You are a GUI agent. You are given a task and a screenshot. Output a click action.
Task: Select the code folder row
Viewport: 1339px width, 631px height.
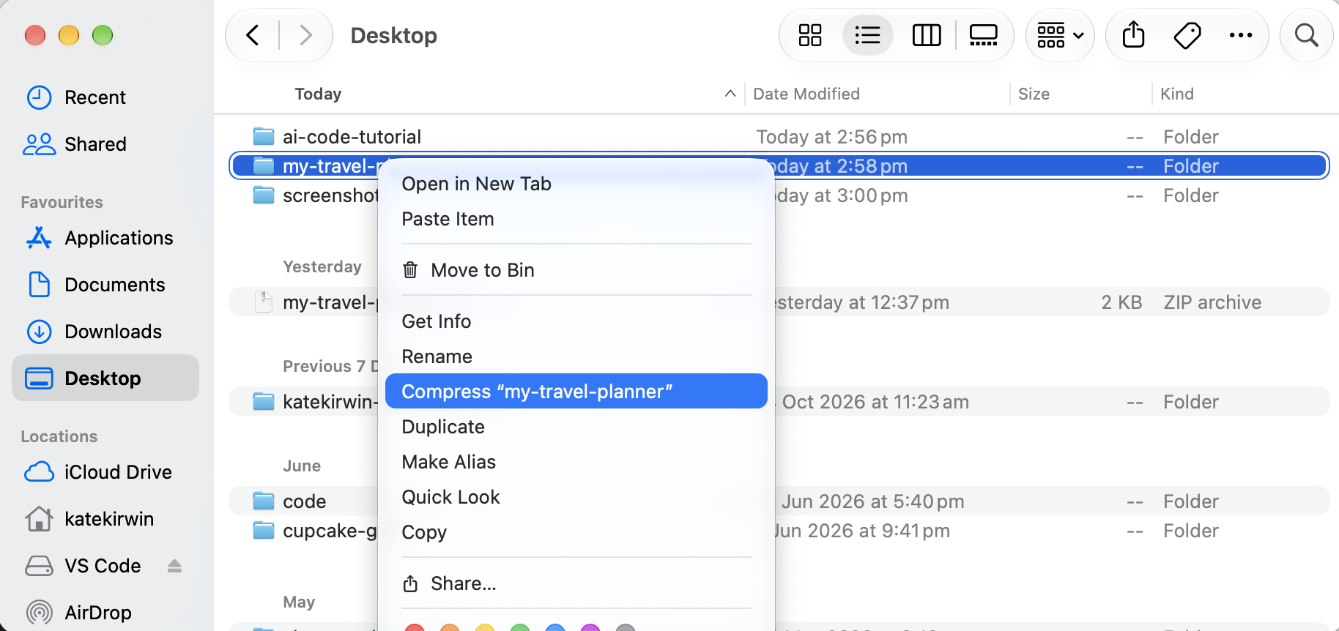(x=779, y=501)
